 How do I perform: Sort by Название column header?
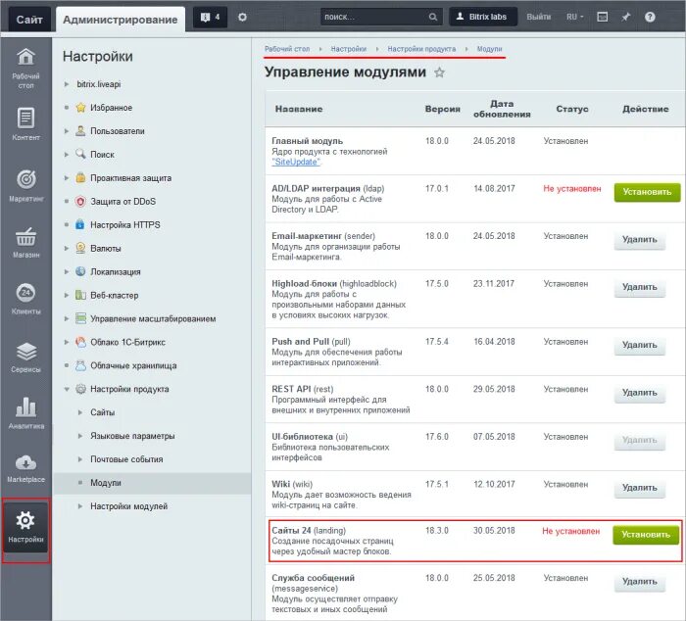[299, 109]
